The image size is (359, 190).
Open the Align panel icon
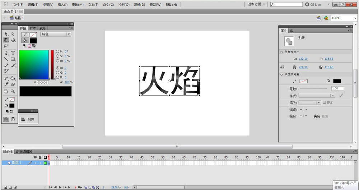click(x=23, y=119)
